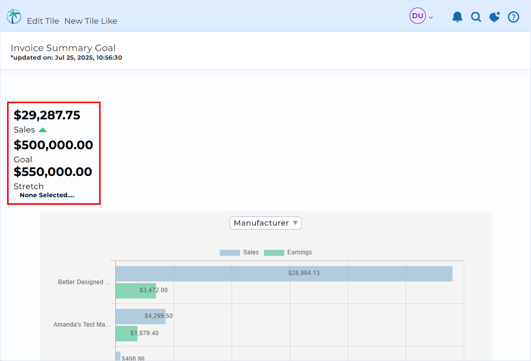Viewport: 531px width, 361px height.
Task: Open the help question mark icon
Action: 513,17
